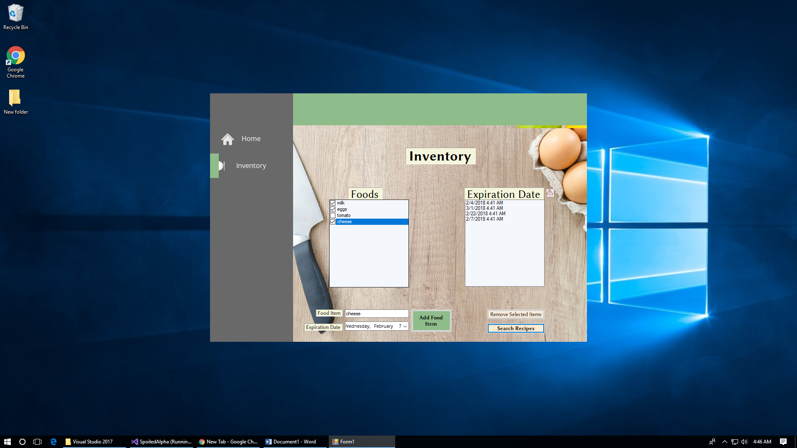This screenshot has height=448, width=797.
Task: Switch to the Home sidebar tab
Action: point(251,139)
